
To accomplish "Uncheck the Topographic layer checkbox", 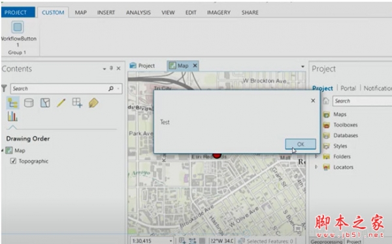I will click(13, 161).
